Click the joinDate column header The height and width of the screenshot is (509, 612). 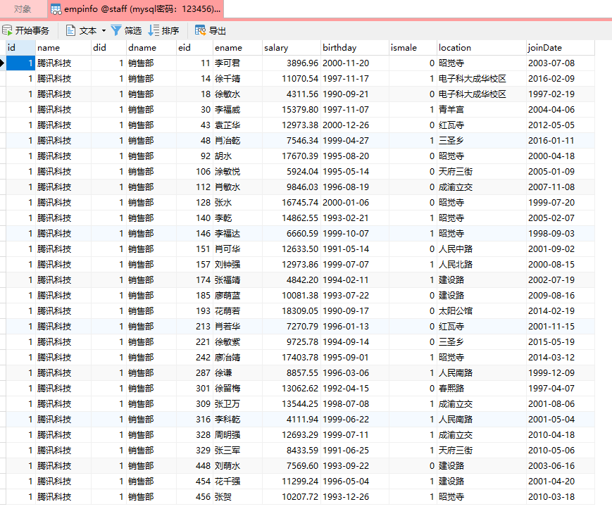tap(561, 48)
